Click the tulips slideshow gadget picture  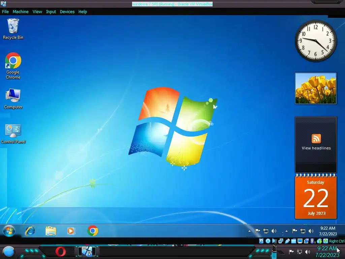(x=315, y=88)
